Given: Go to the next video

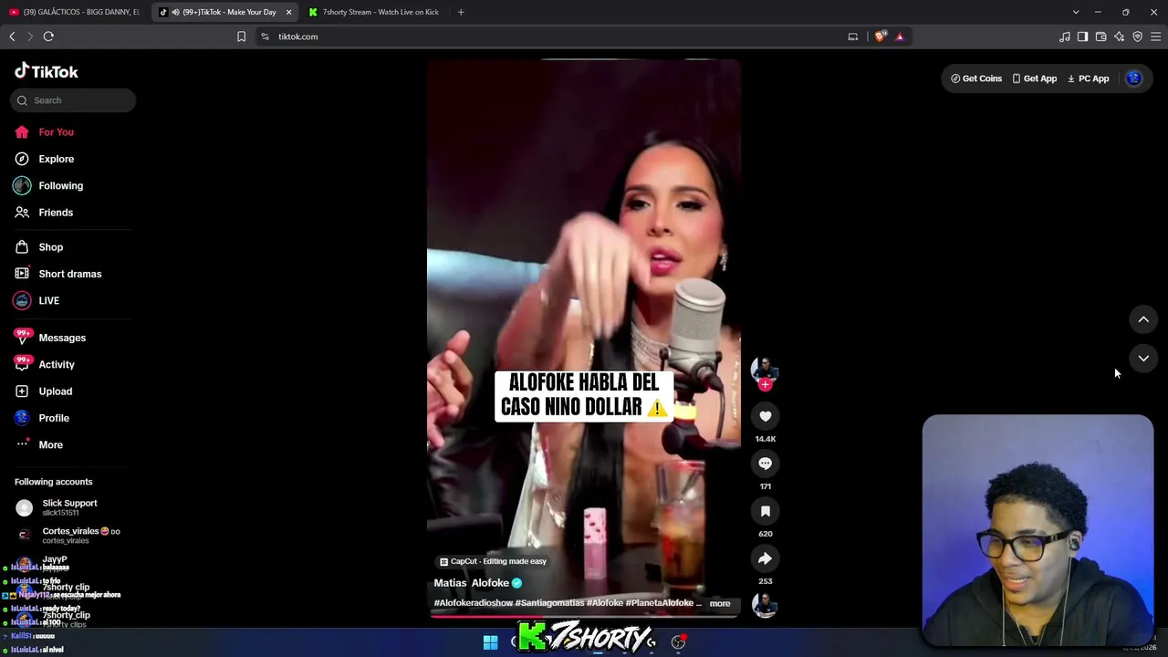Looking at the screenshot, I should click(x=1143, y=359).
